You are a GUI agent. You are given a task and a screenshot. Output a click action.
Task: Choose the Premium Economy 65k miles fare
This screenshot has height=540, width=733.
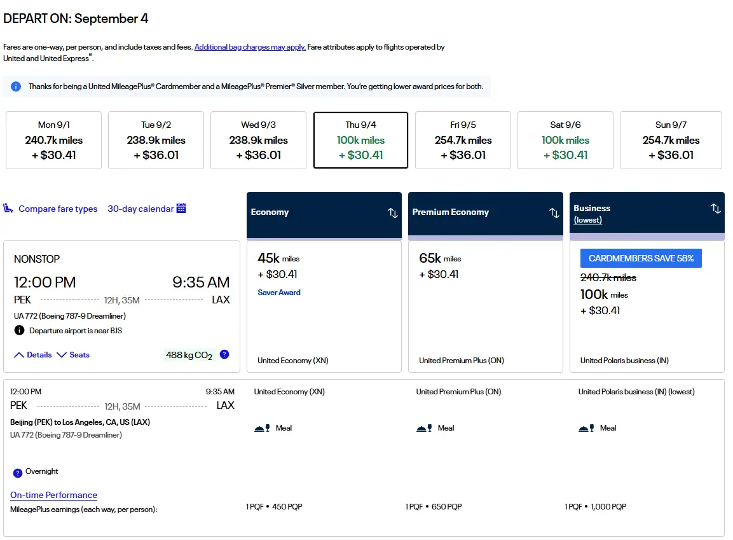486,306
